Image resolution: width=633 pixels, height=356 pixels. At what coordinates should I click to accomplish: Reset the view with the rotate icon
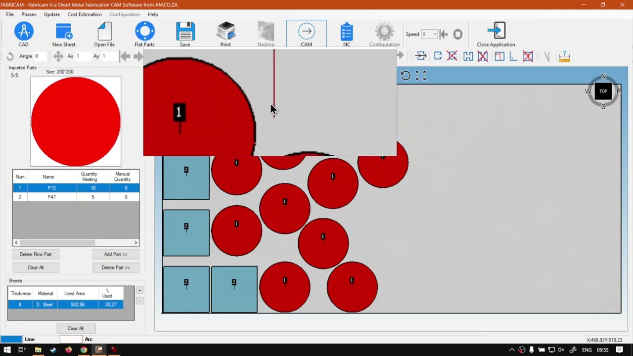(x=406, y=75)
